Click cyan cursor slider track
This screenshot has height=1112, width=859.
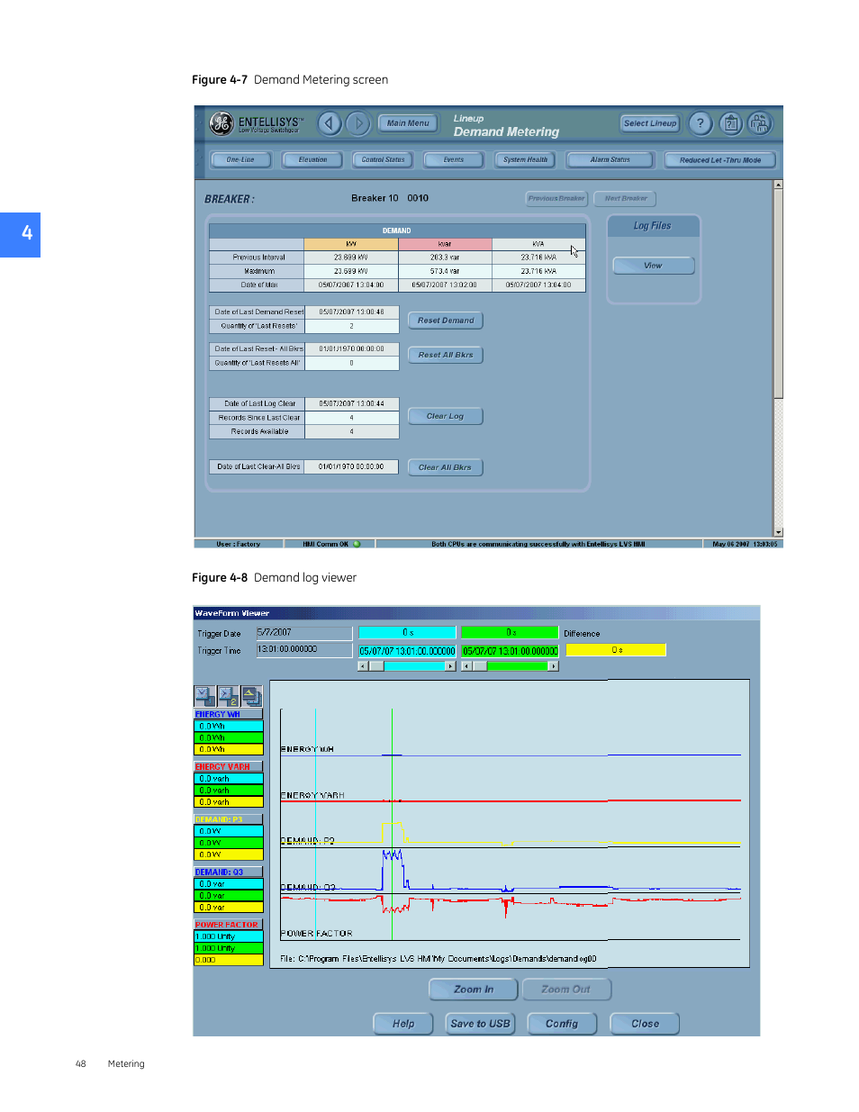(x=407, y=666)
